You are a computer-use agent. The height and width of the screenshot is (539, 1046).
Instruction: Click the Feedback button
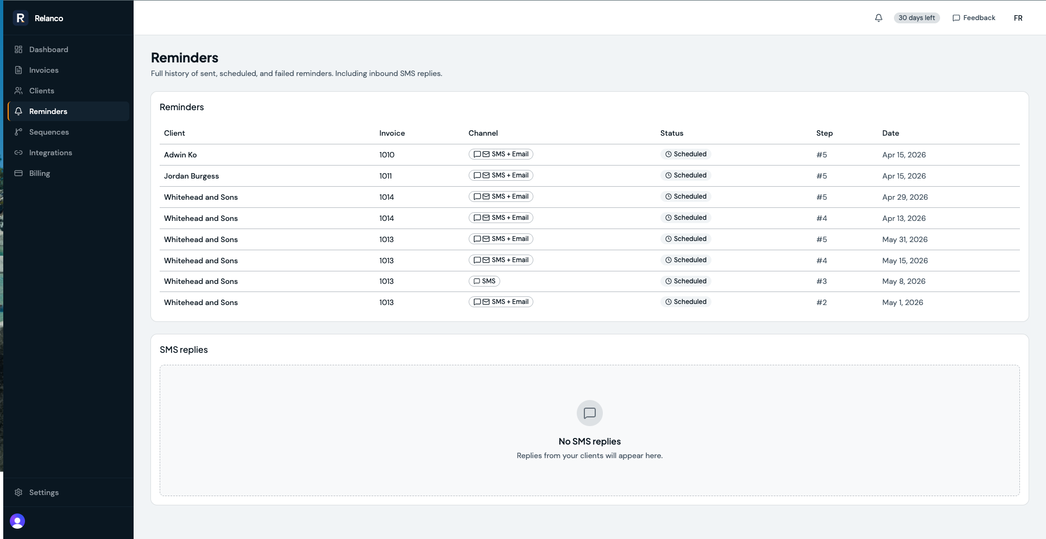point(974,18)
